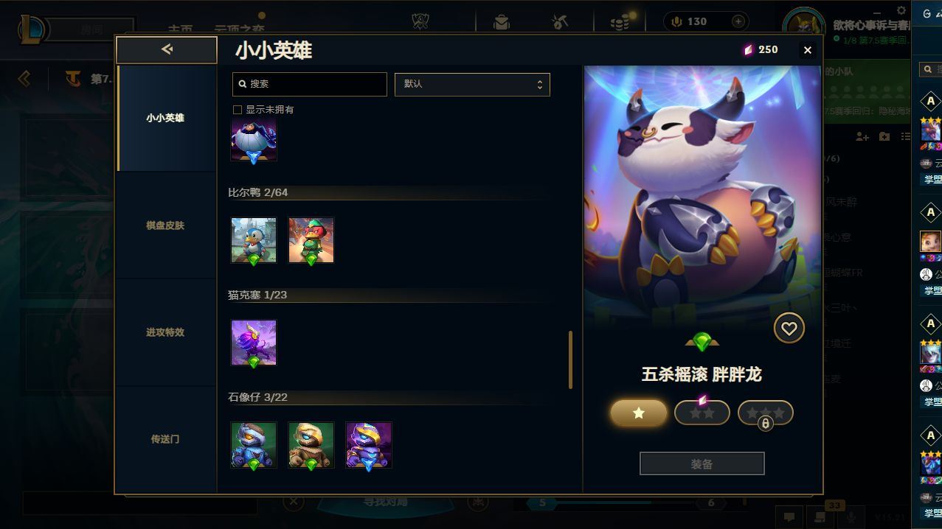Switch to the 棋盘皮肤 tab

coord(165,225)
